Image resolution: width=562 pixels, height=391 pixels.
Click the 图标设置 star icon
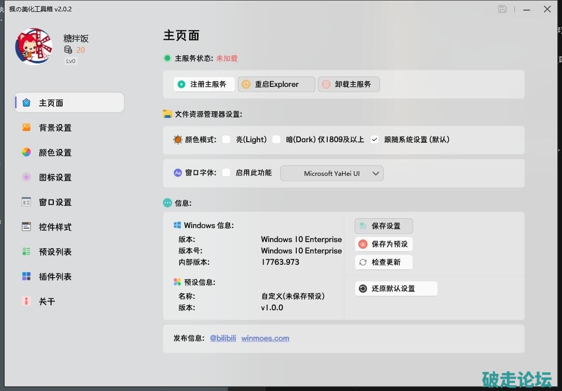click(26, 177)
